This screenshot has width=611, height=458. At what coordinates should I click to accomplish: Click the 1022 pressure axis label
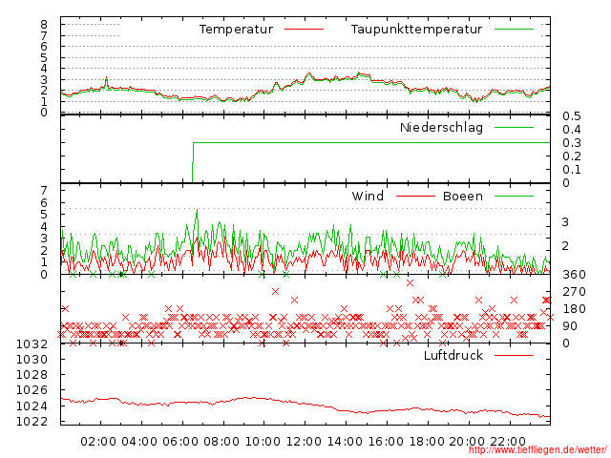32,422
